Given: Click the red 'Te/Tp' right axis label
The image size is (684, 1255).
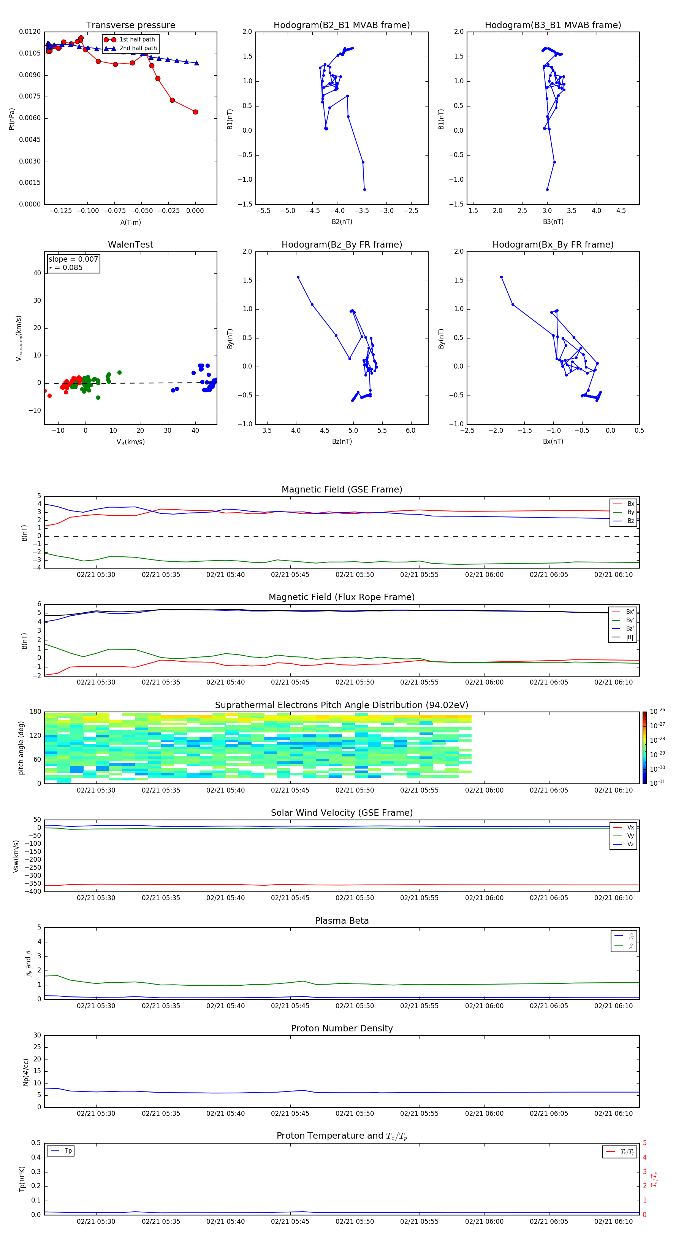Looking at the screenshot, I should pos(654,1179).
